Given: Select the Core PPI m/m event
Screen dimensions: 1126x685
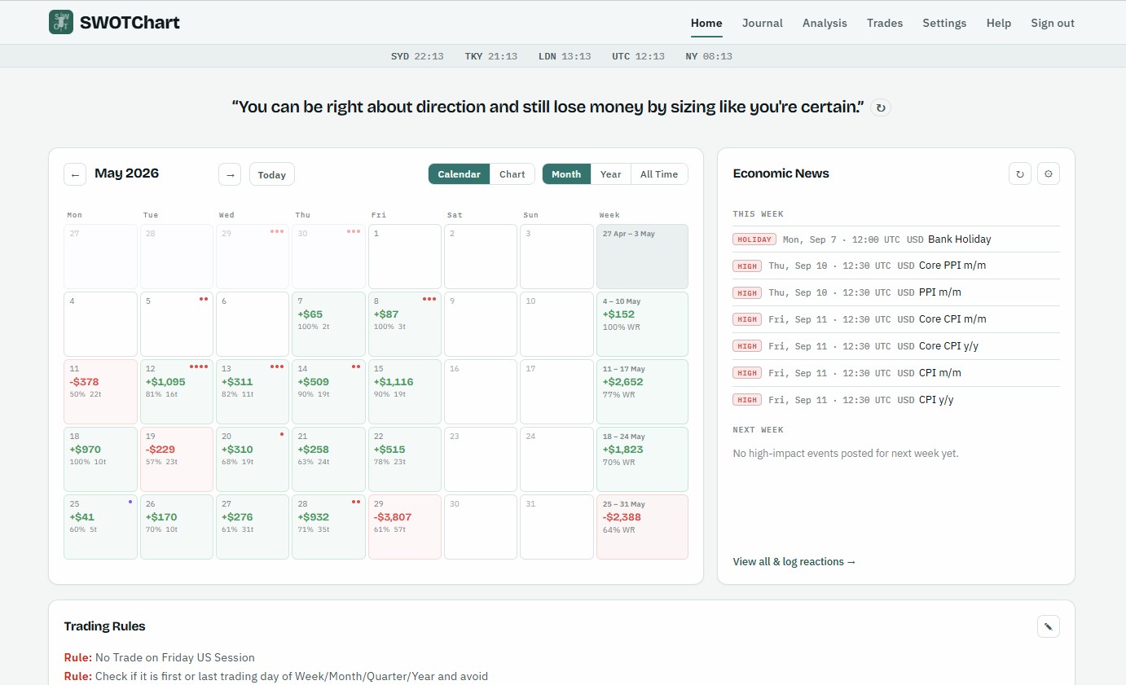Looking at the screenshot, I should (x=896, y=266).
